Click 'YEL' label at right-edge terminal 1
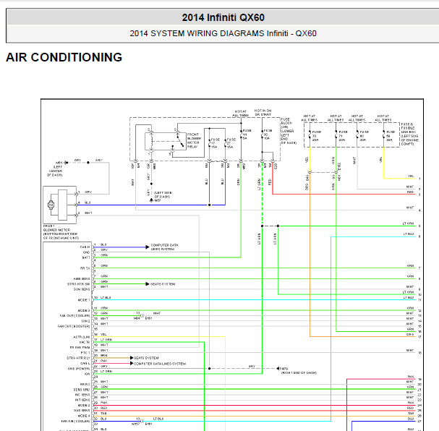439x431 pixels. 411,176
